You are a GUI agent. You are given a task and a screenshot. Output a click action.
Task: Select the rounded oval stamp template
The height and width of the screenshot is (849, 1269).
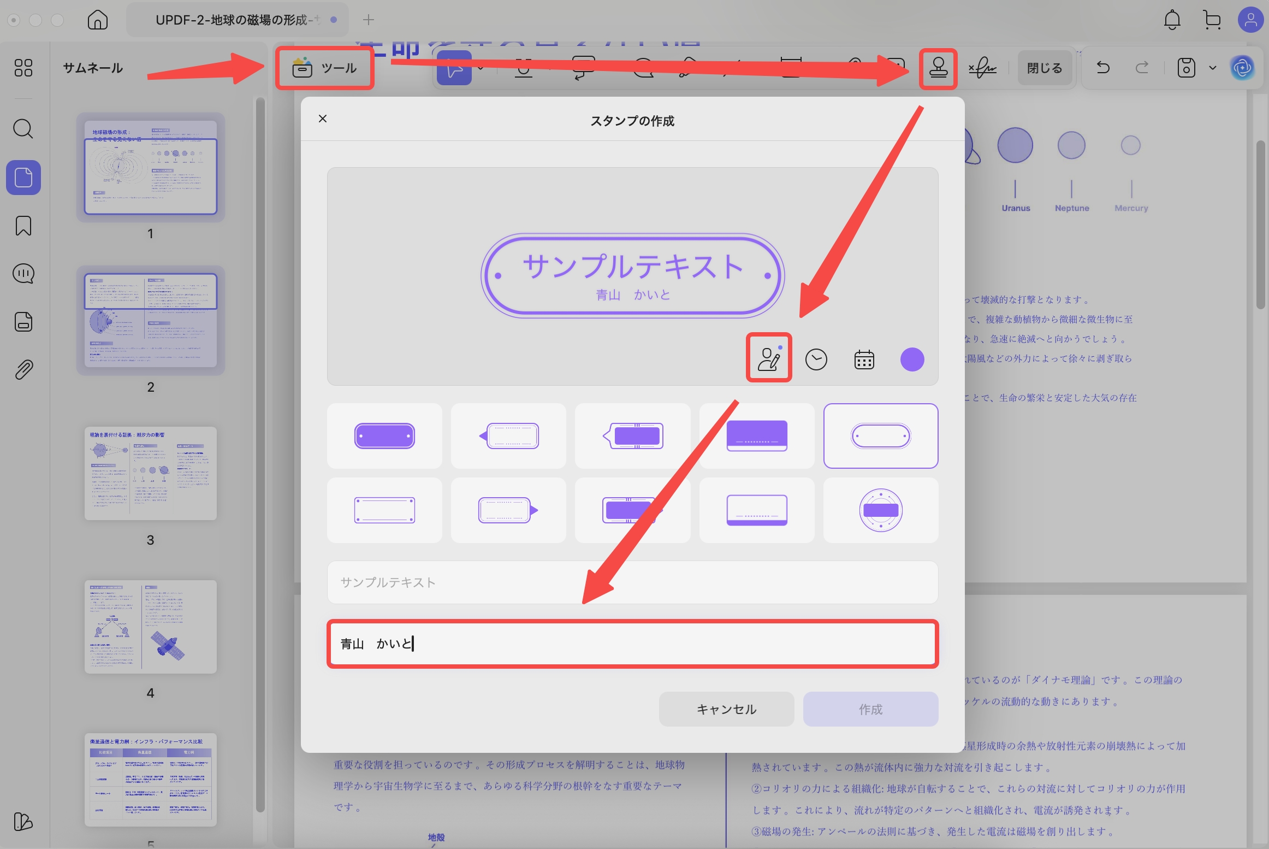881,435
